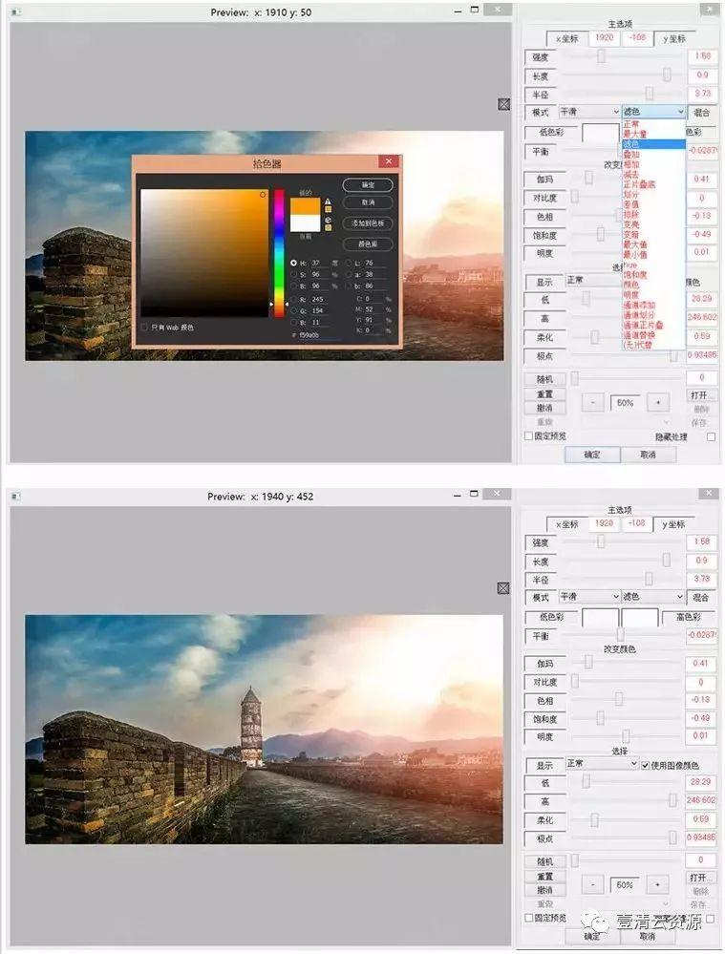Image resolution: width=725 pixels, height=954 pixels.
Task: Select the R radio button in color picker
Action: (293, 299)
